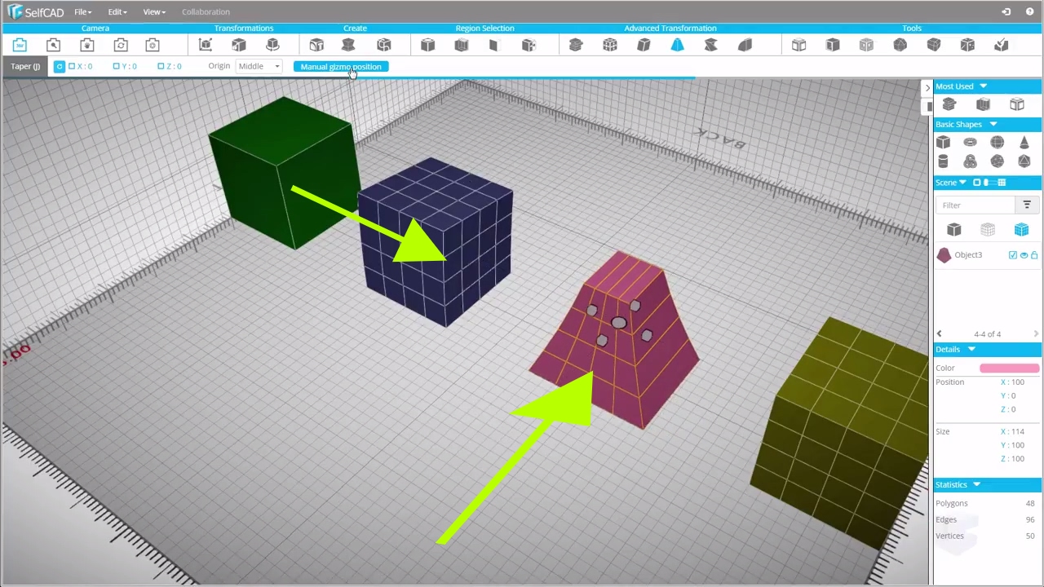Collapse the Basic Shapes section
Screen dimensions: 1044x587
click(993, 124)
